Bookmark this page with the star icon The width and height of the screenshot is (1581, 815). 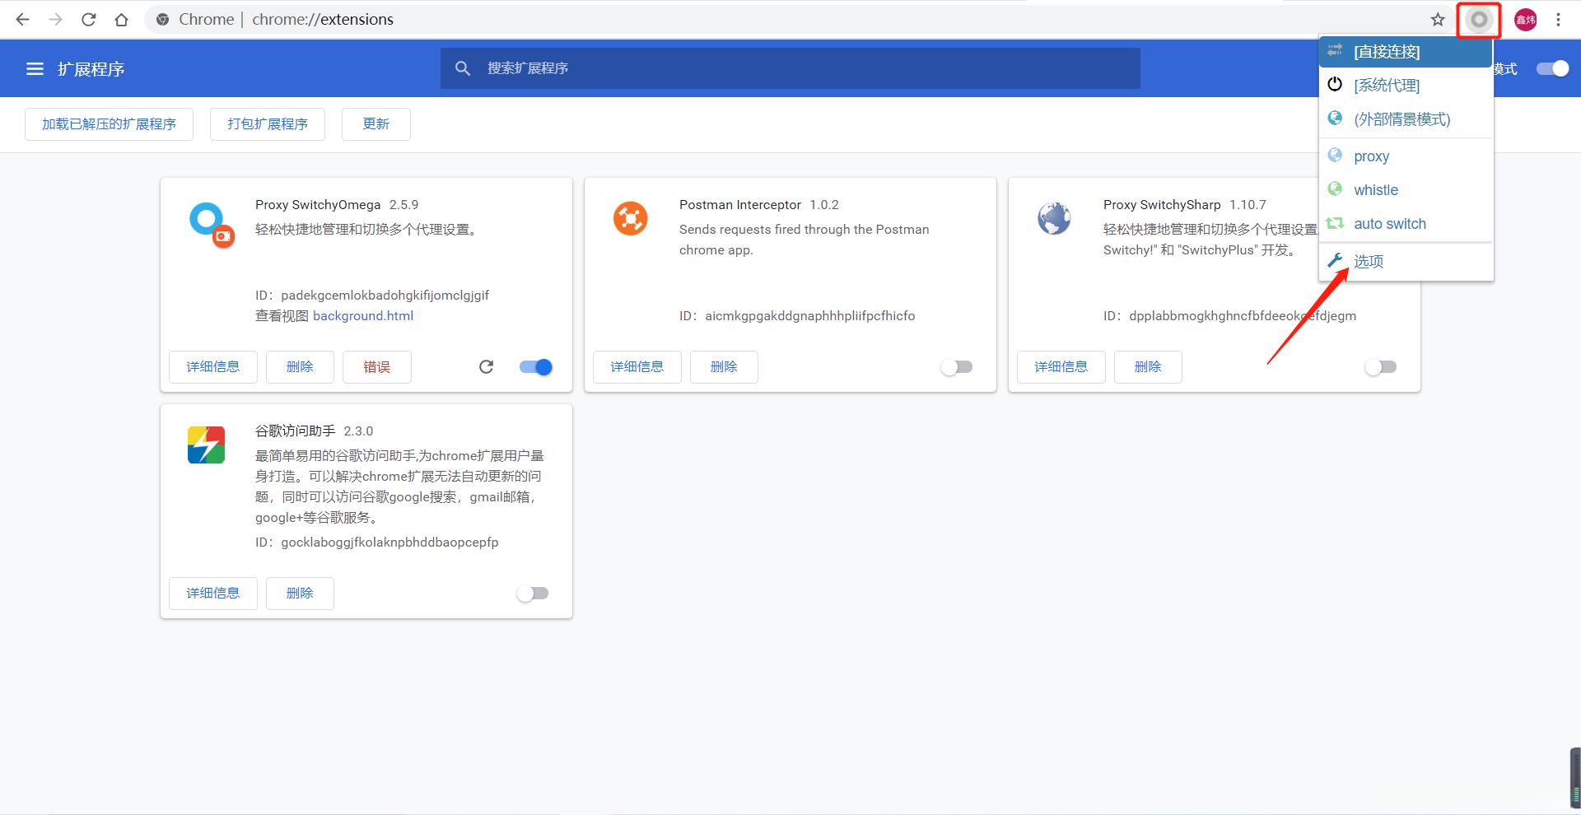click(x=1438, y=20)
